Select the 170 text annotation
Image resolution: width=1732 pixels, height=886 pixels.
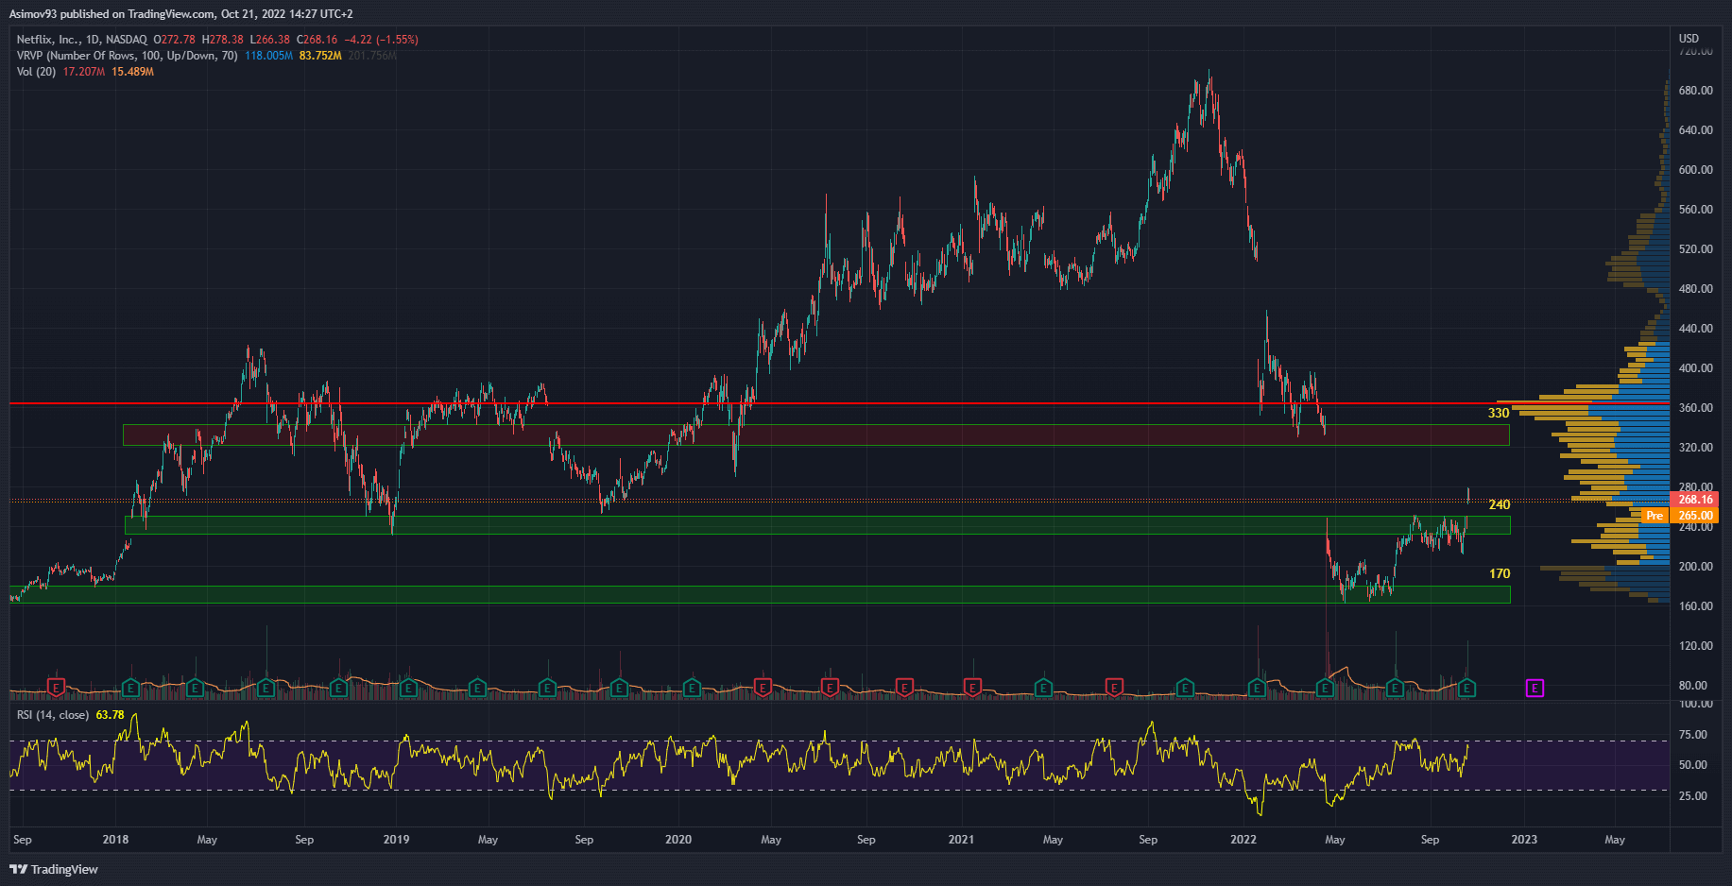[1500, 573]
